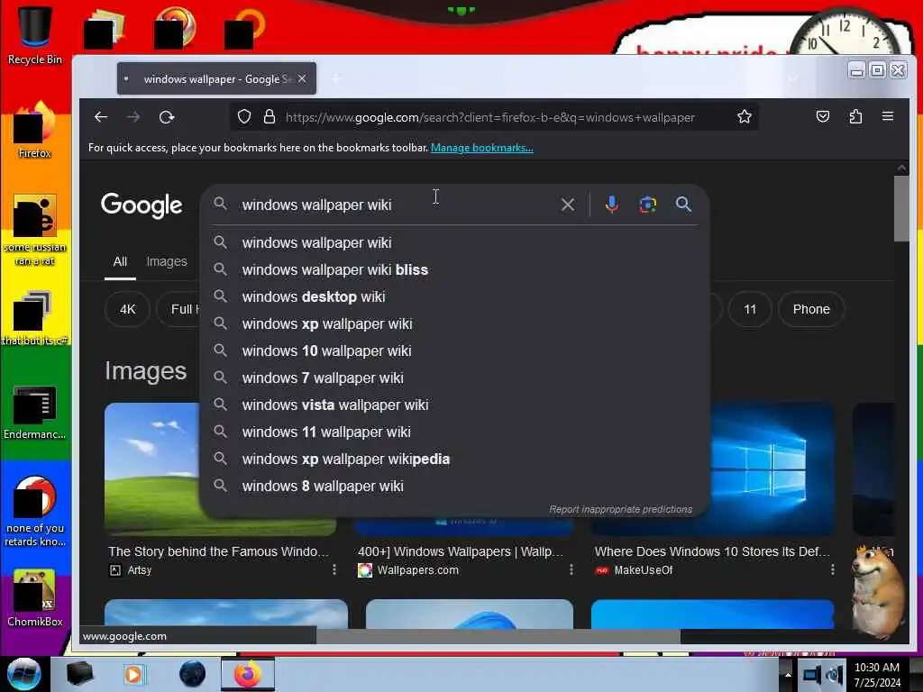
Task: Click the Firefox forward arrow button
Action: click(133, 117)
